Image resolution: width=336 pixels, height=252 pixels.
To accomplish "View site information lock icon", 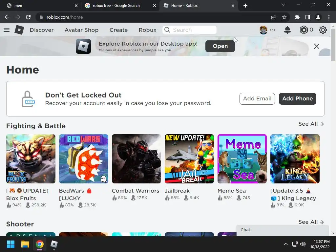I will (x=41, y=17).
